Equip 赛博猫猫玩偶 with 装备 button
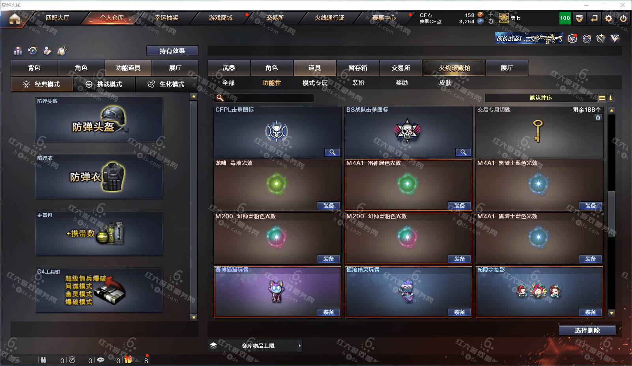Viewport: 632px width, 366px height. pos(329,312)
